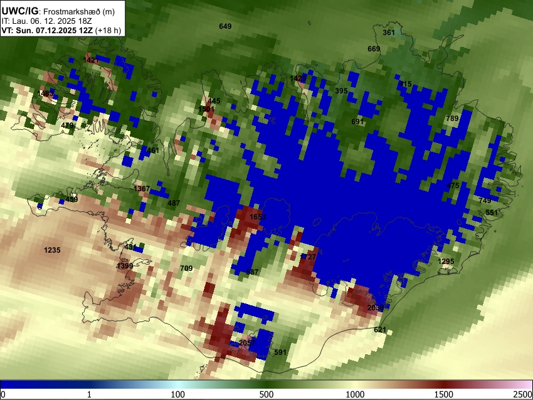Click the map value "1653"
This screenshot has width=533, height=400.
258,217
